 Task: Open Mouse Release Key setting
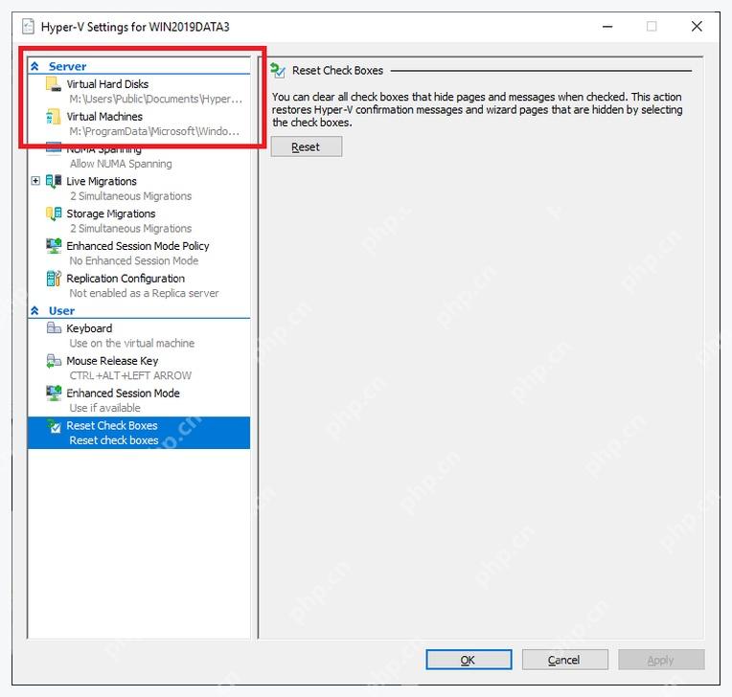pyautogui.click(x=112, y=361)
